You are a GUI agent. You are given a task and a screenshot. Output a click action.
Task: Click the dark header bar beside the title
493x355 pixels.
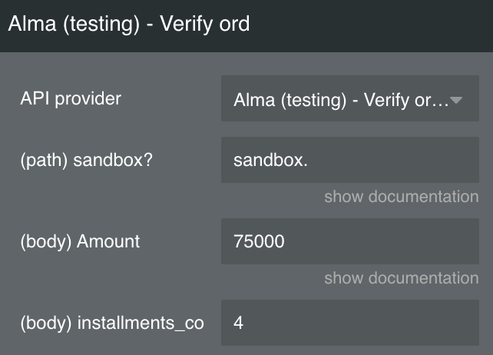point(371,25)
